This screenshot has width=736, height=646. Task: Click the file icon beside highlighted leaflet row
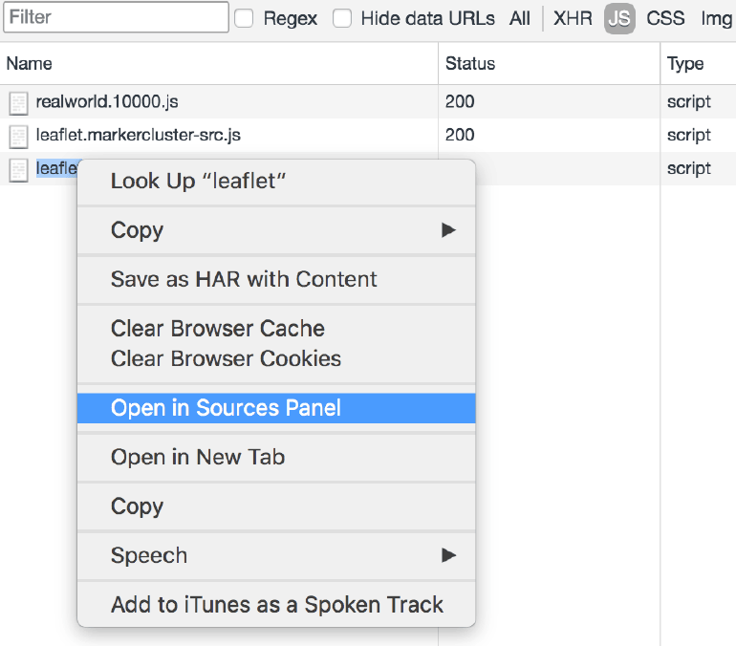point(19,170)
